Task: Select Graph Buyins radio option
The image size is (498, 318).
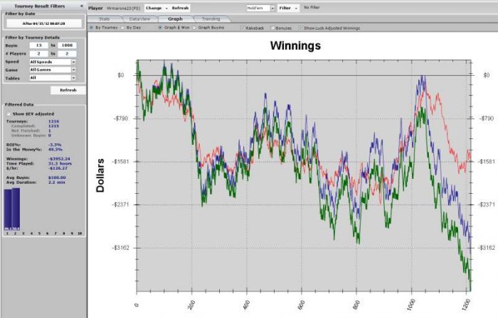Action: [x=195, y=28]
